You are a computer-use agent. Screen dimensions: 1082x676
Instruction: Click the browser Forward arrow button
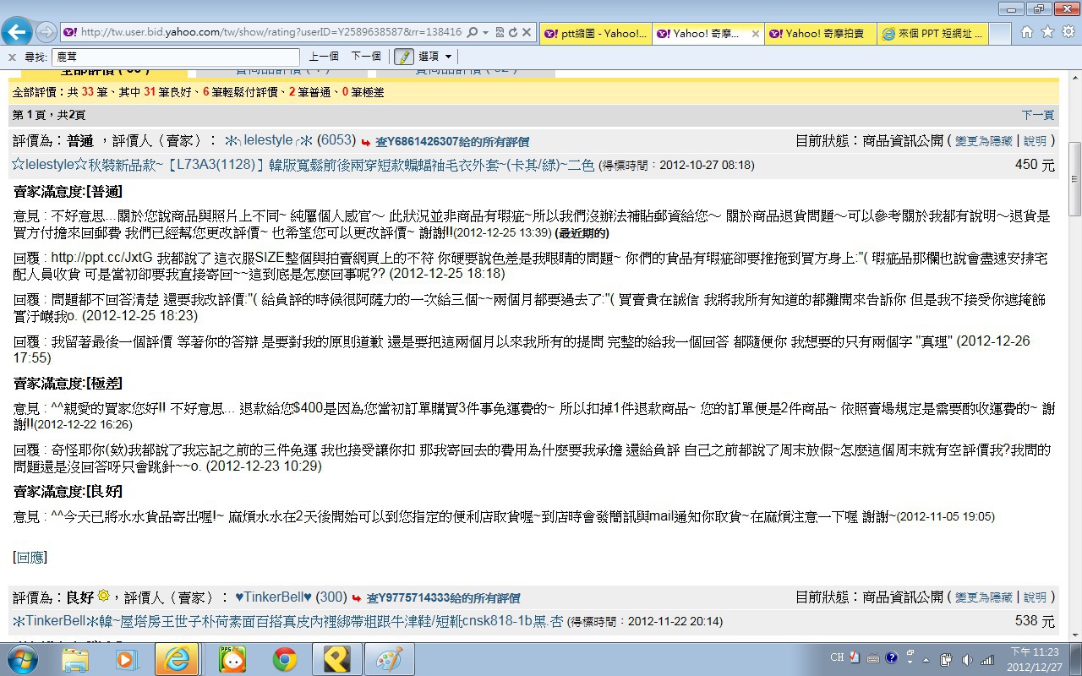tap(46, 33)
